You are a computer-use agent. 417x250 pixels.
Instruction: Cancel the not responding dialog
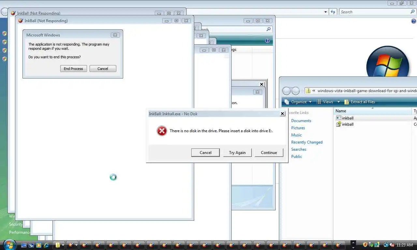coord(103,69)
